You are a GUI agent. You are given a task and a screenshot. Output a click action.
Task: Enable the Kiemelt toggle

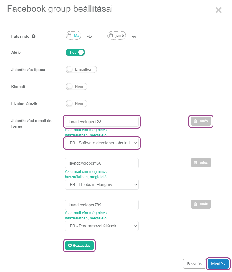(77, 87)
